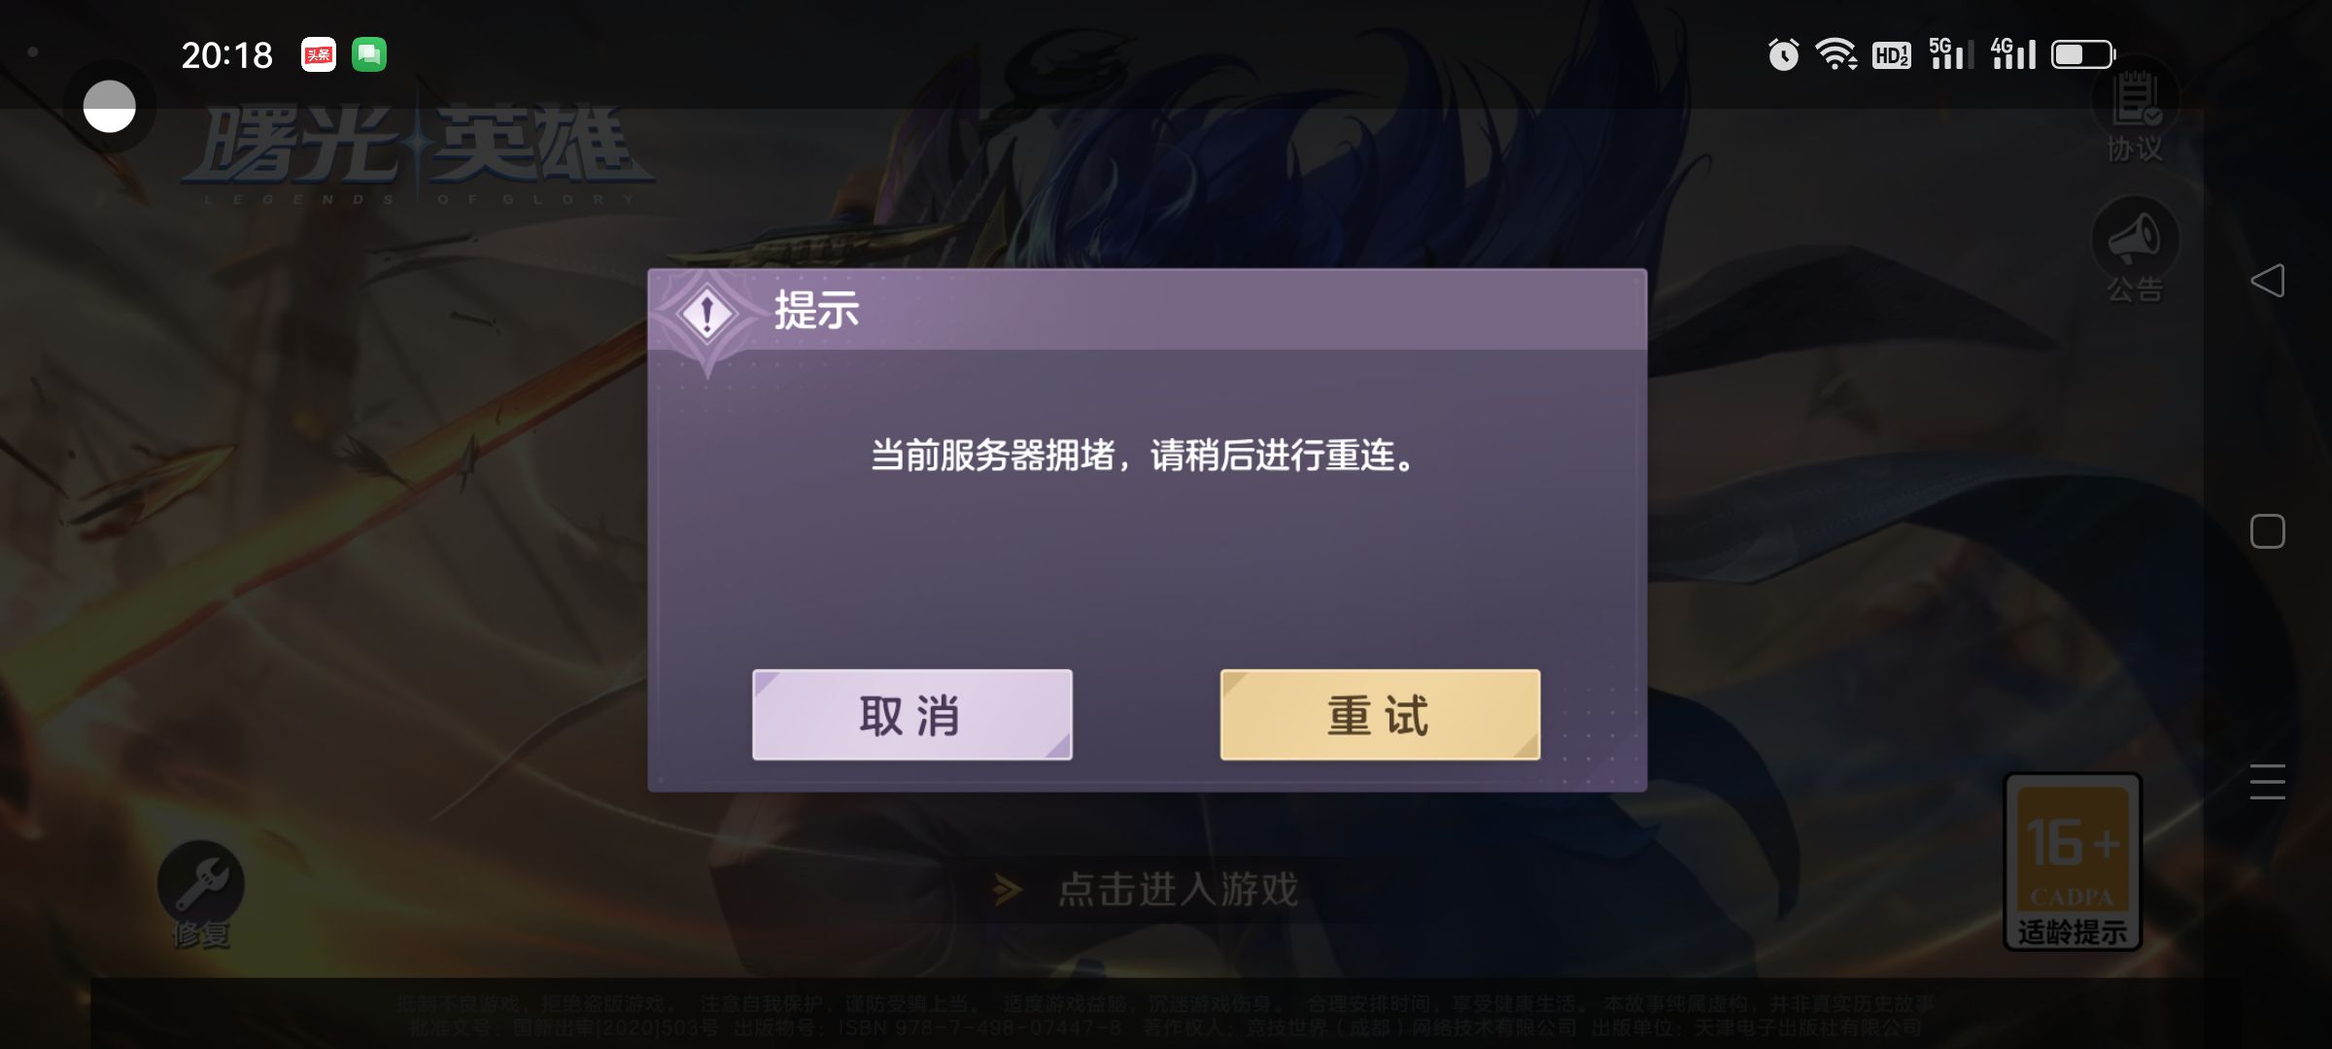
Task: Tap the 16+ CADPA age rating badge
Action: pyautogui.click(x=2073, y=862)
